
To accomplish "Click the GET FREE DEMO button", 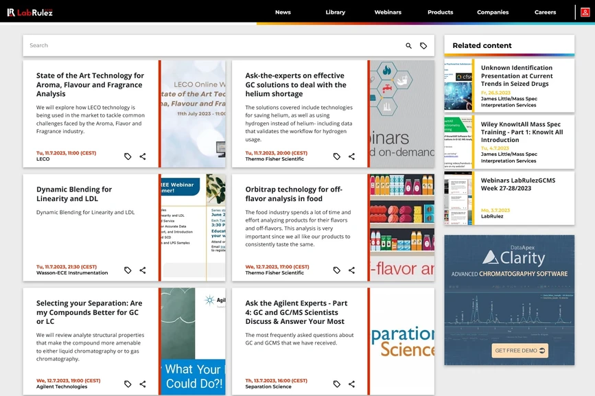I will click(520, 351).
